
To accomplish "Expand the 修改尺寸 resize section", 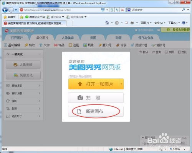I will tap(23, 116).
